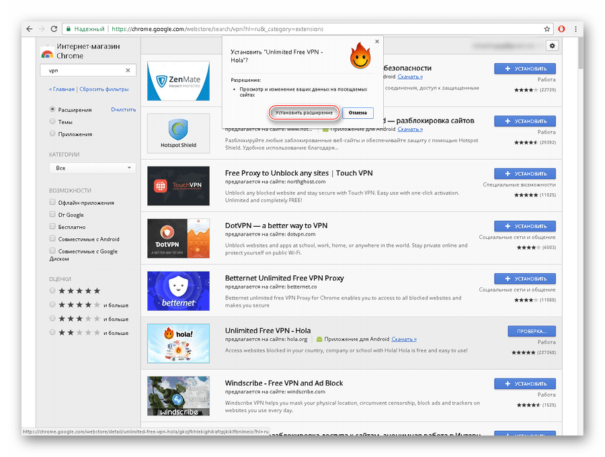The image size is (605, 457).
Task: Enable the Совместимые с Android checkbox
Action: pos(52,238)
